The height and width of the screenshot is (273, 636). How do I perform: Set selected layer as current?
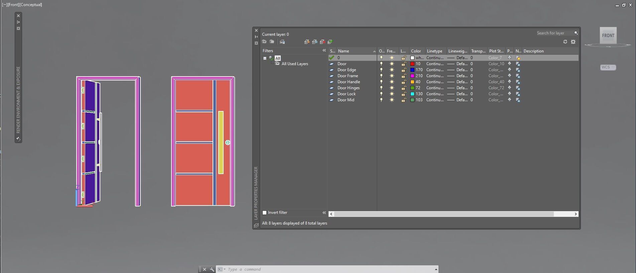click(330, 42)
